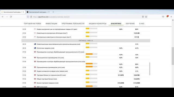Open the ПРОГРАММА ЛОЯЛЬНОСТИ menu
The width and height of the screenshot is (174, 97).
pos(73,23)
